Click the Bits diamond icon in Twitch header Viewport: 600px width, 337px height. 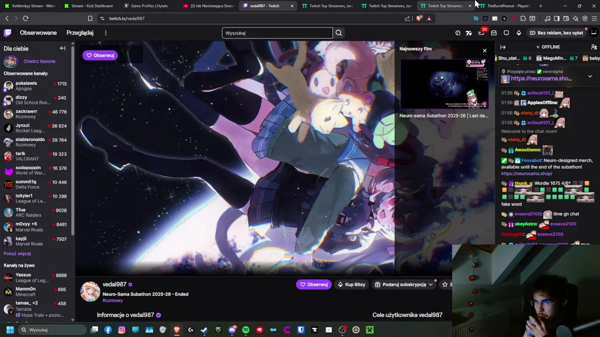click(518, 33)
